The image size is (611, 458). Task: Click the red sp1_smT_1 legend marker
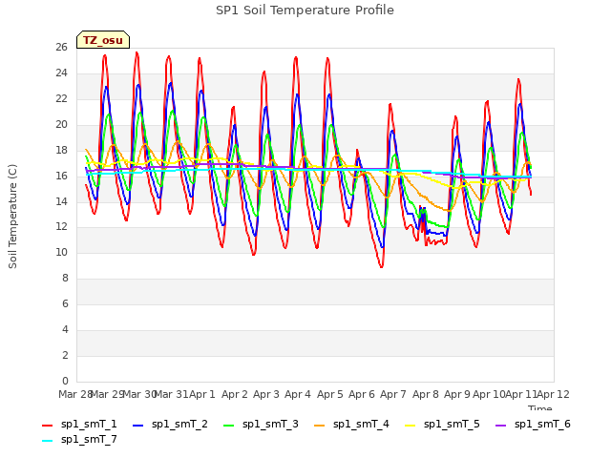pos(47,426)
